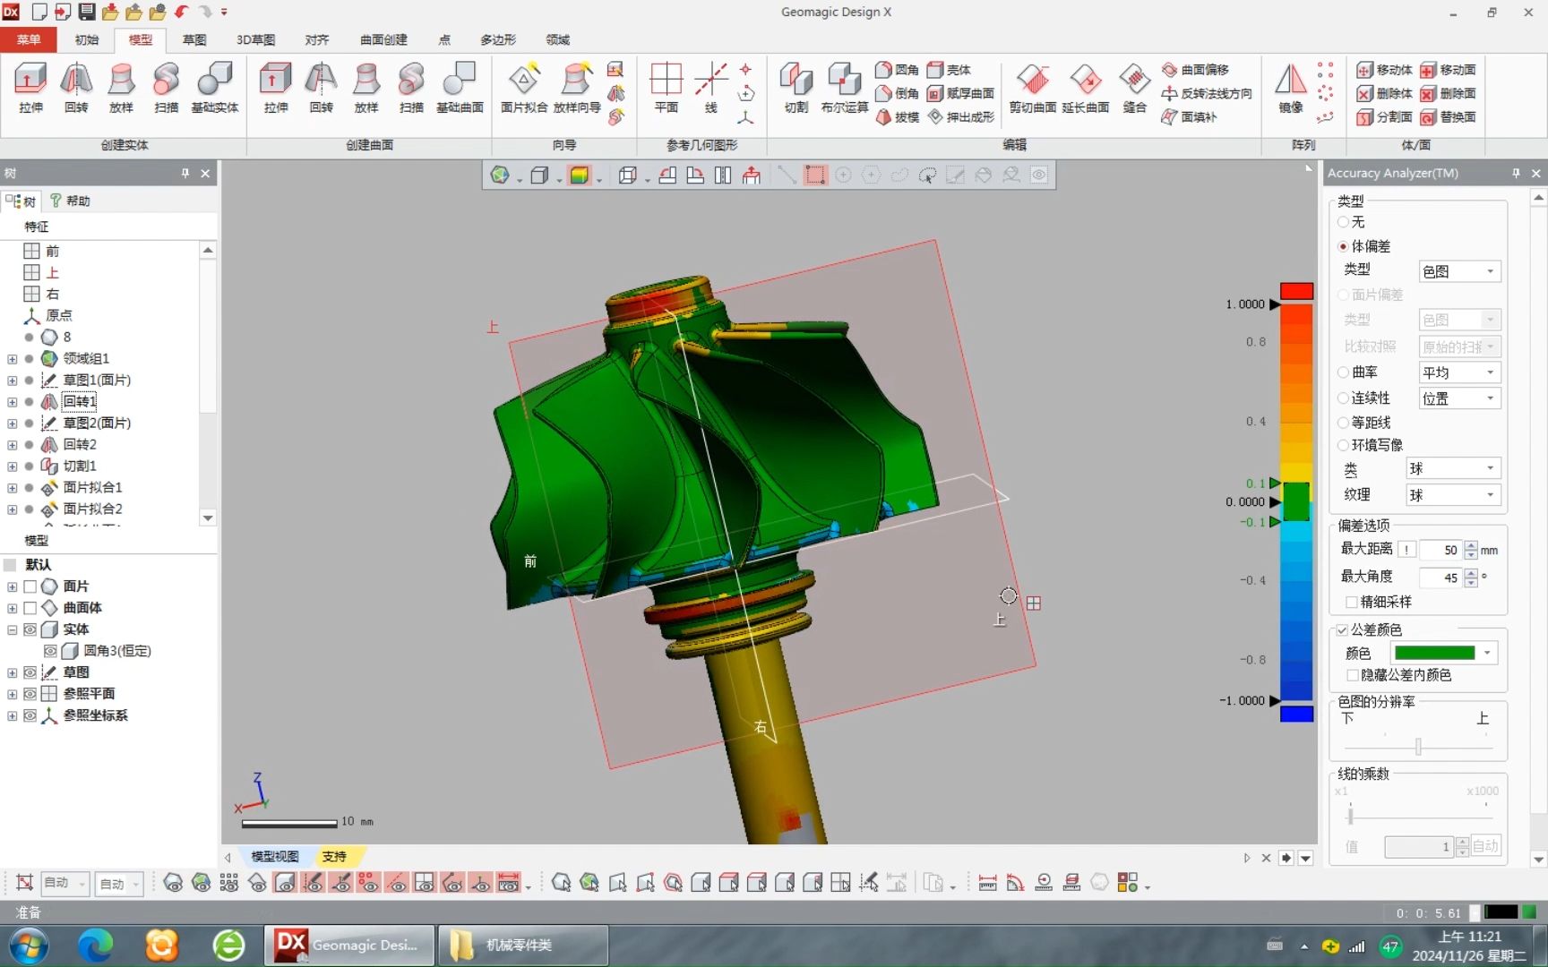The height and width of the screenshot is (967, 1548).
Task: Check the 精细采样 option
Action: (x=1353, y=602)
